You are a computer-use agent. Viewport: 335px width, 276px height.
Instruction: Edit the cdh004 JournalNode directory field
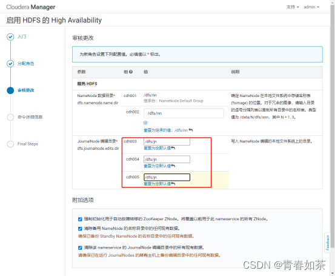(167, 160)
